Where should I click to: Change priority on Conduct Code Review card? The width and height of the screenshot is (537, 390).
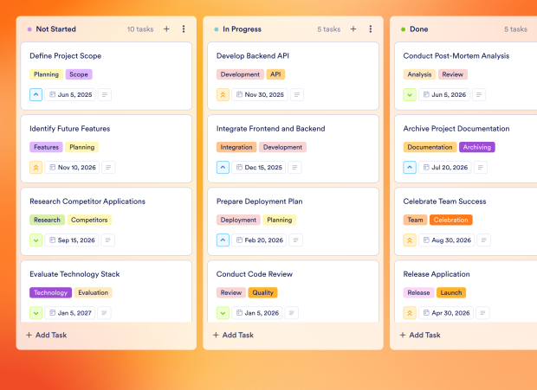[x=223, y=313]
